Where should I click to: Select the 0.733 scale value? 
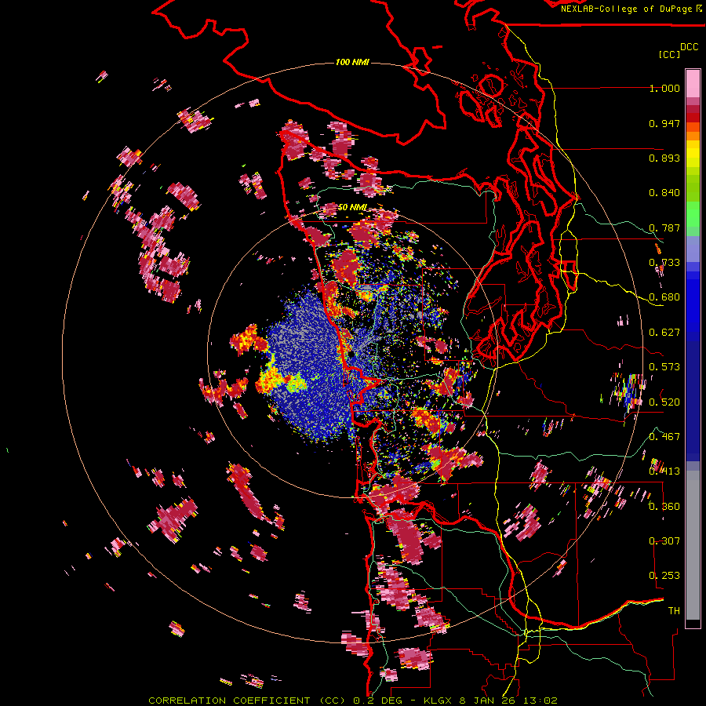664,263
